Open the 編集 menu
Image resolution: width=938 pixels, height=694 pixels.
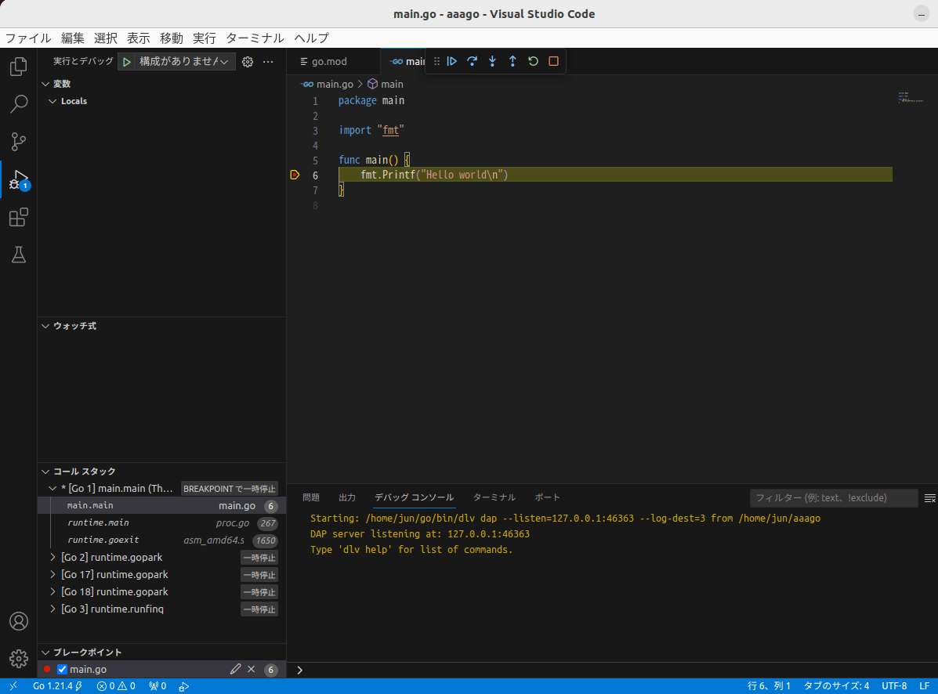point(73,38)
